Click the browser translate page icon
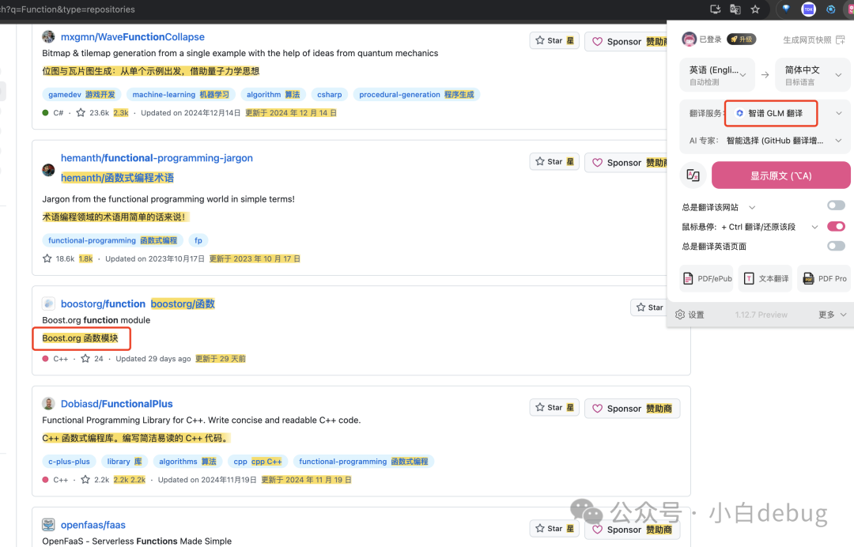 click(x=735, y=9)
